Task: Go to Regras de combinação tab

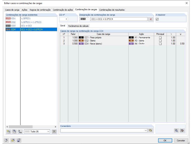Action: (40, 10)
